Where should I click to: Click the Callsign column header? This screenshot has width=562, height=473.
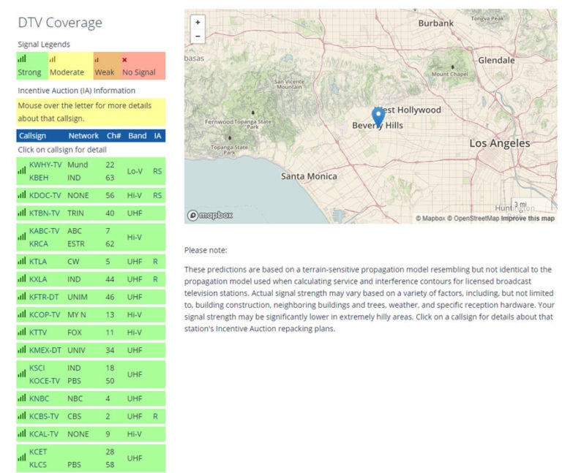tap(33, 136)
